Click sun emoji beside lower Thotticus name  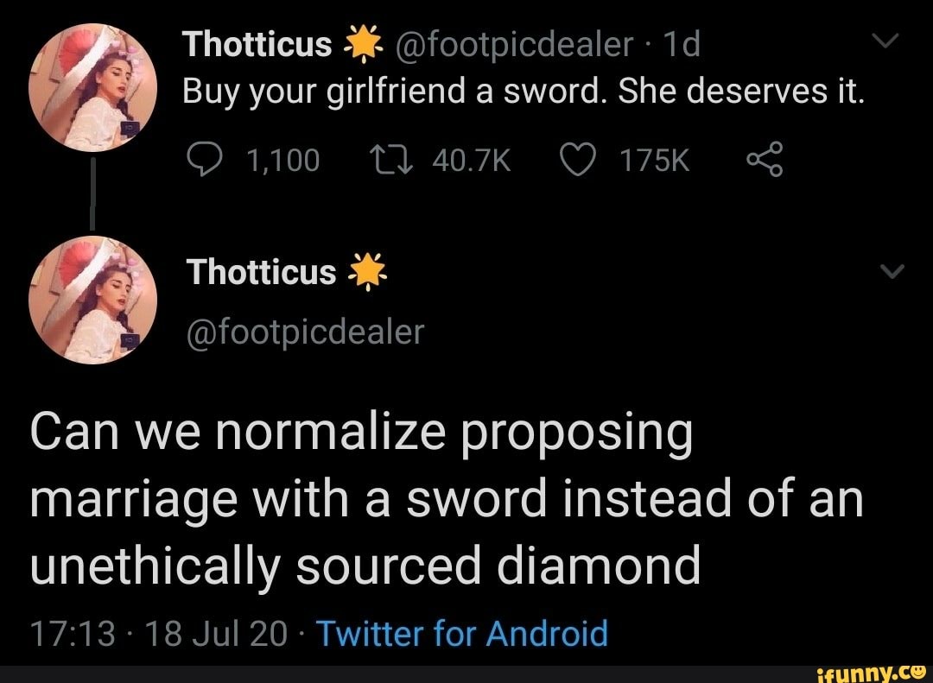366,273
